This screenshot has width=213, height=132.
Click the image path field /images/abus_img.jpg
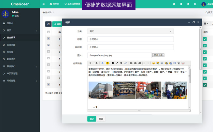click(120, 55)
